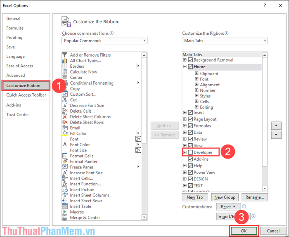Click Main Tabs list scroll up arrow
The image size is (289, 237).
pyautogui.click(x=265, y=55)
